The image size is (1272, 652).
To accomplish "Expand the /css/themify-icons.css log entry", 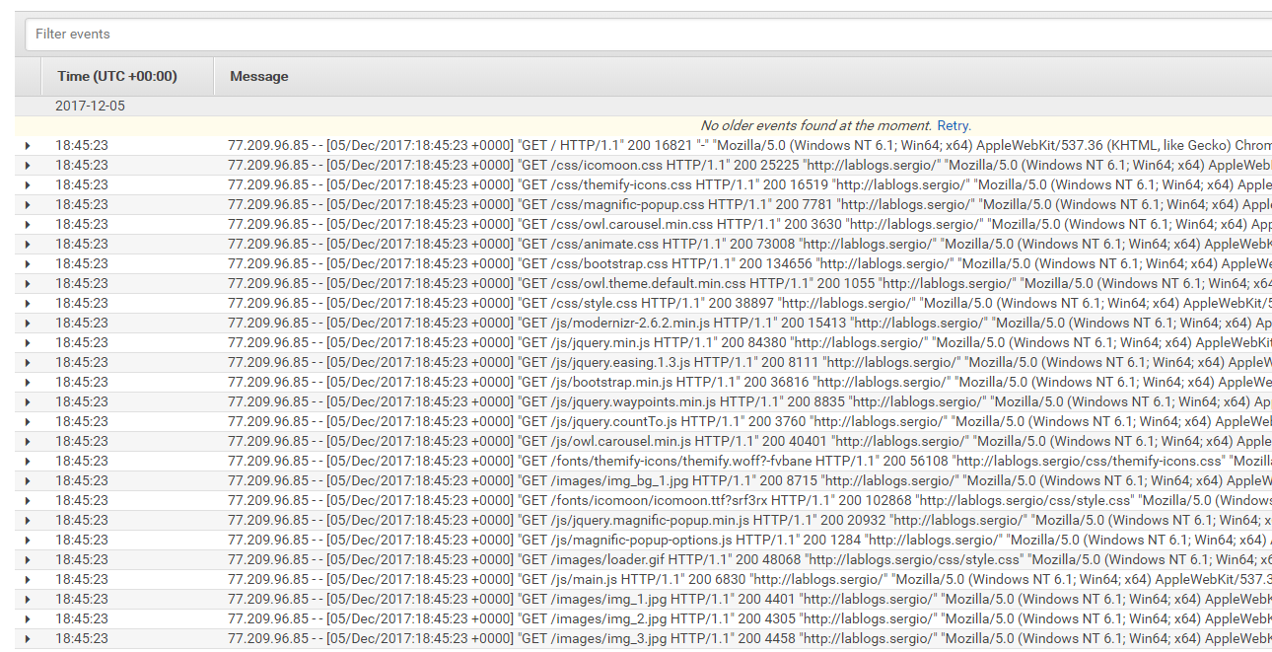I will [28, 185].
